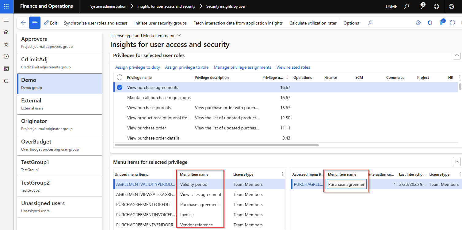The width and height of the screenshot is (462, 230).
Task: Click the notifications bell icon
Action: (x=422, y=6)
